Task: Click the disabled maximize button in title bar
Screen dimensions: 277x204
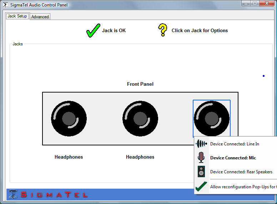Action: pos(255,3)
